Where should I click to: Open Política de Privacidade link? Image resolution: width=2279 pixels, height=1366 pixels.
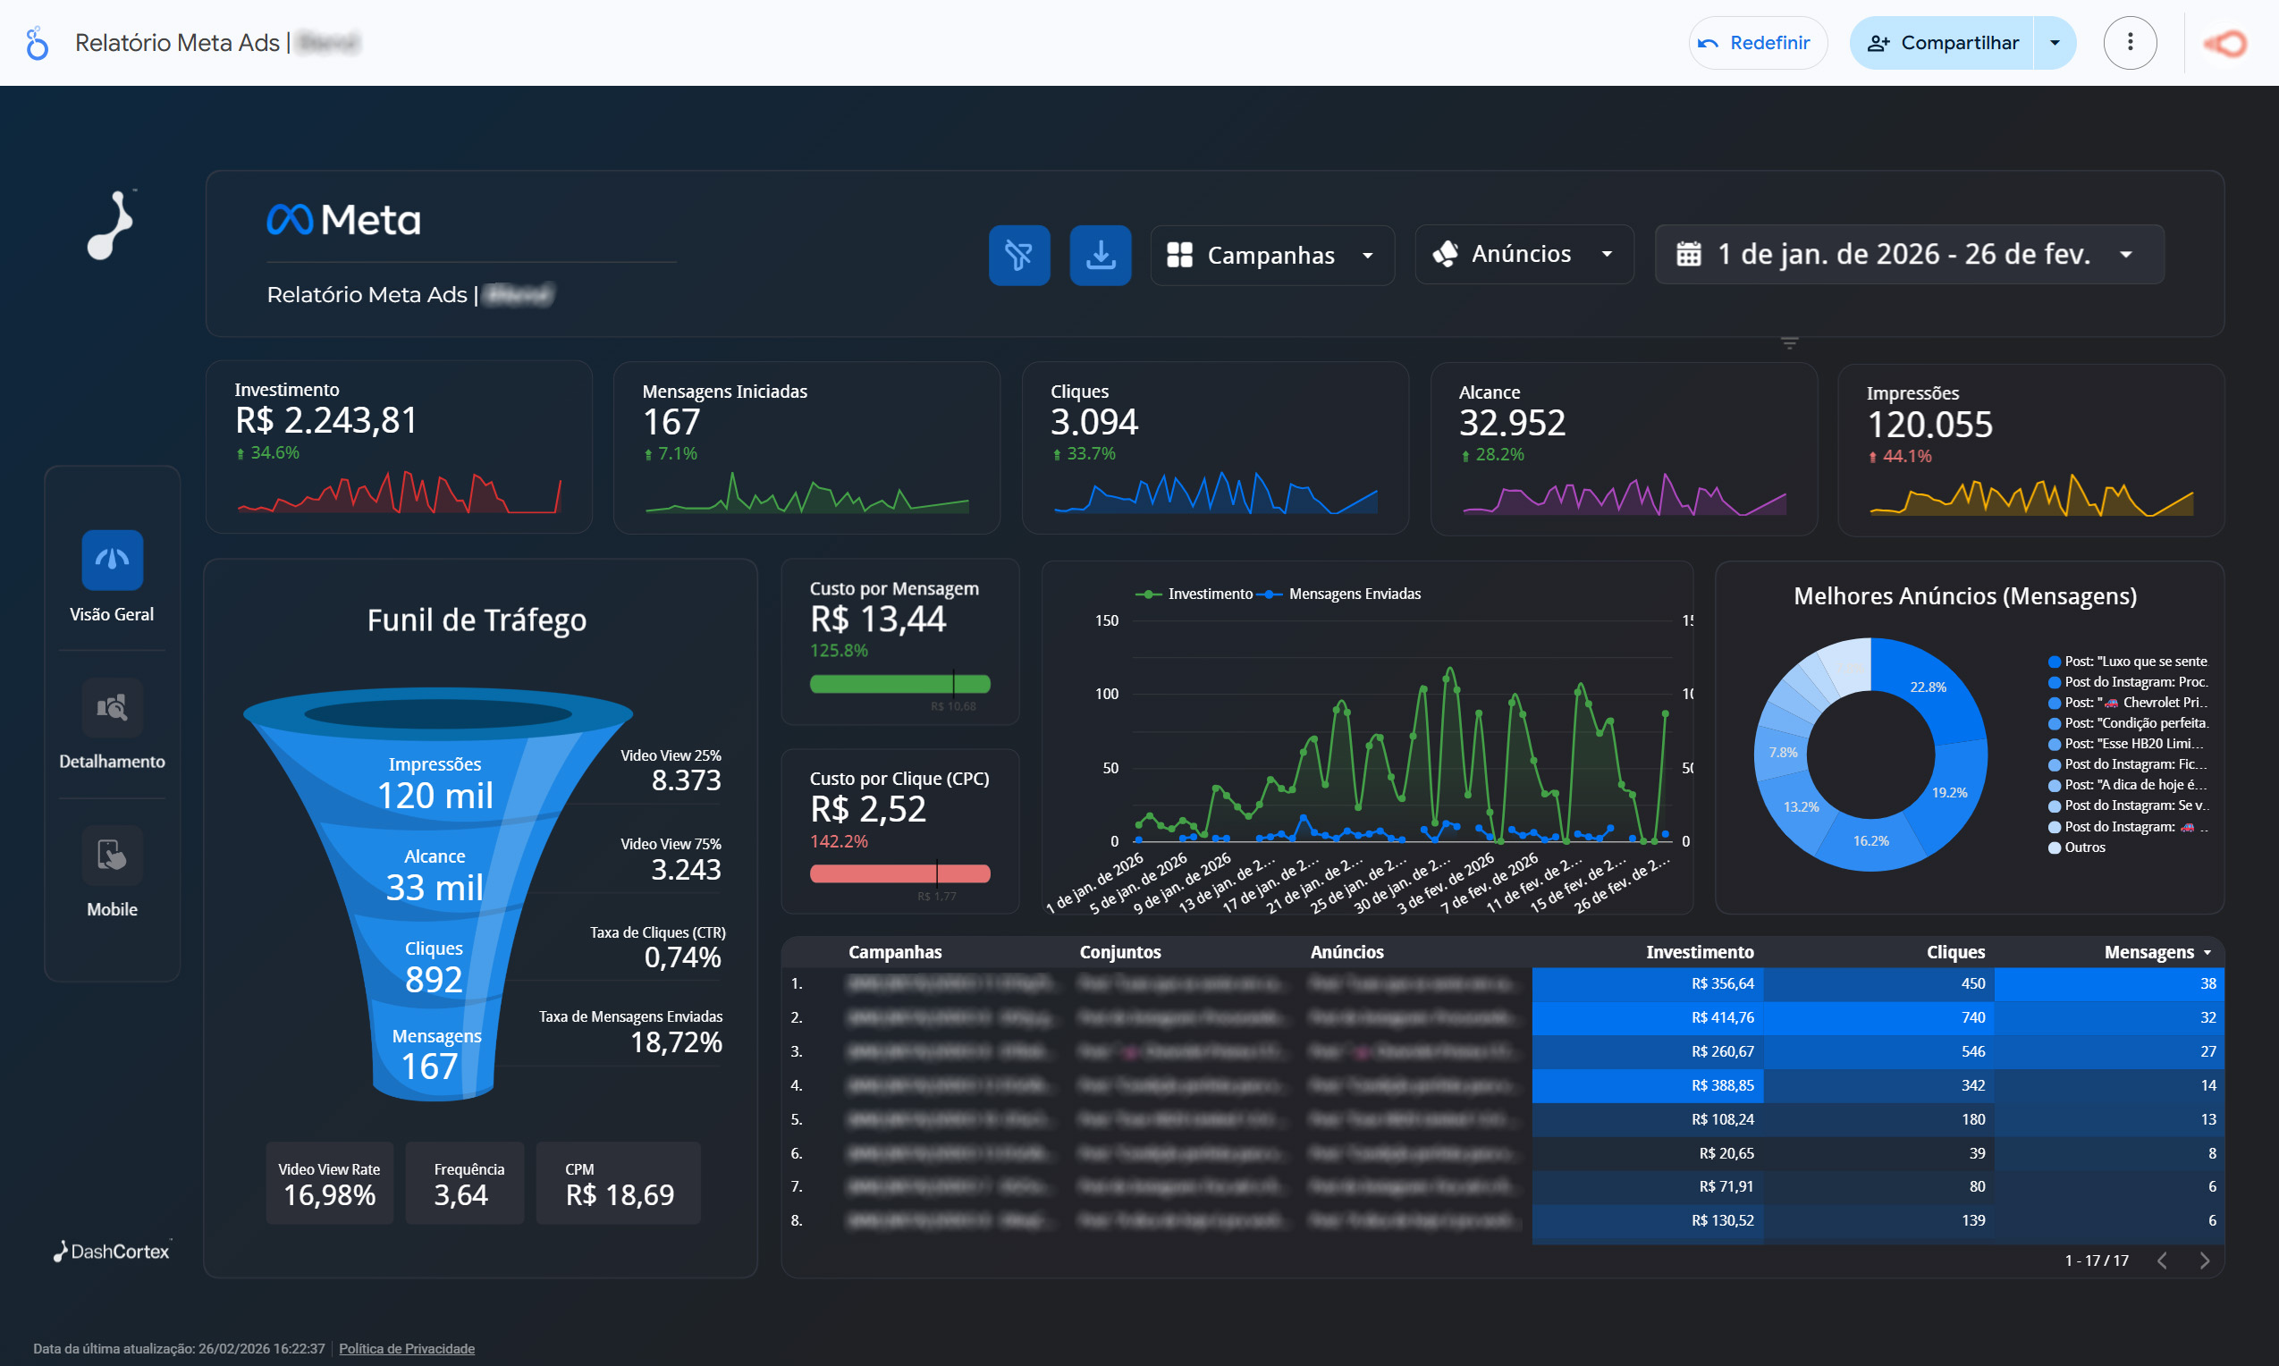click(406, 1348)
